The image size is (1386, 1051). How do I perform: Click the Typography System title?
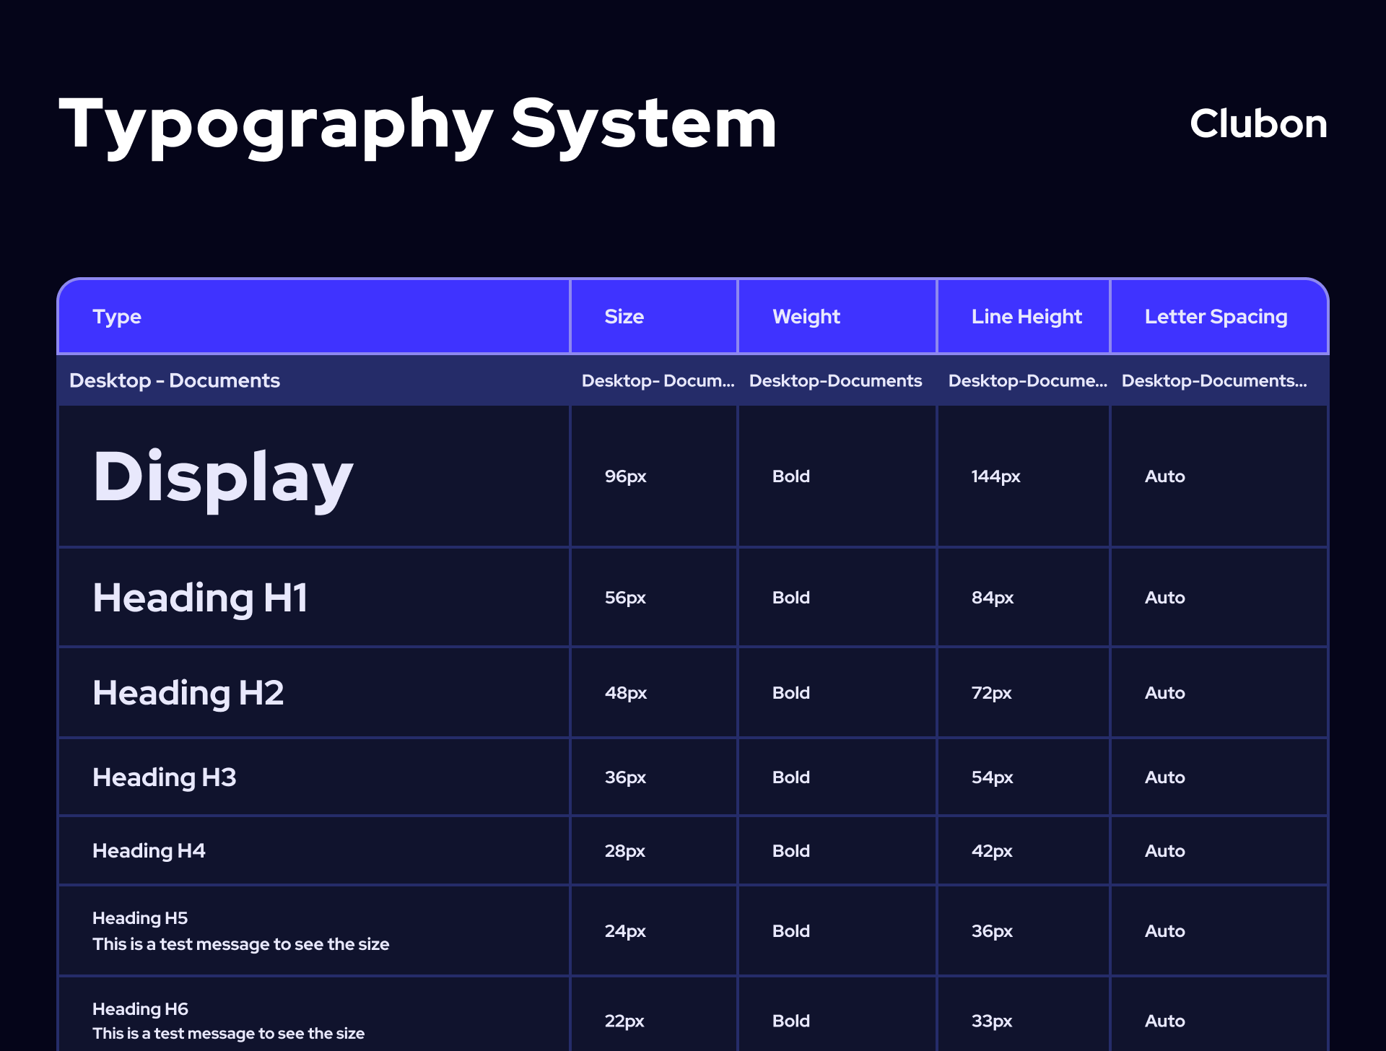pyautogui.click(x=417, y=124)
